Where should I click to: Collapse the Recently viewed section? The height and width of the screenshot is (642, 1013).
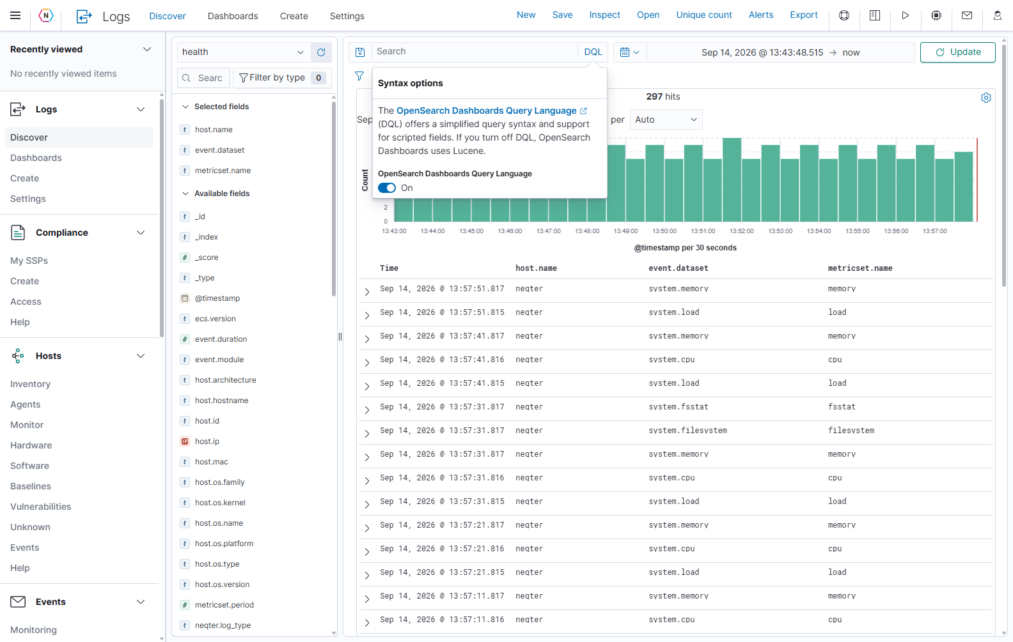click(x=147, y=49)
